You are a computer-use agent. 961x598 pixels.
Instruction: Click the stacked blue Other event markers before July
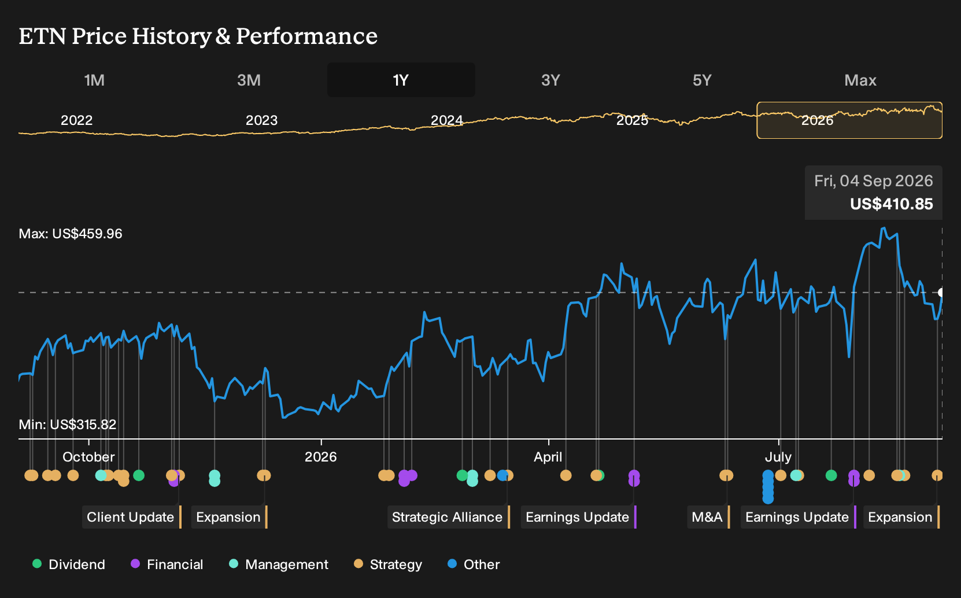768,486
